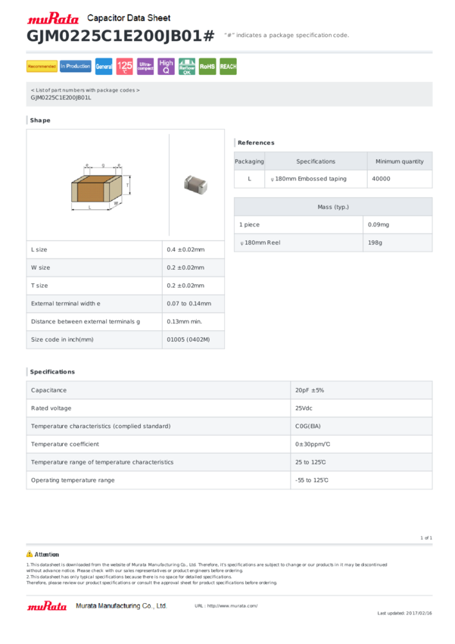Click the In Production blue badge
The width and height of the screenshot is (455, 644).
76,66
